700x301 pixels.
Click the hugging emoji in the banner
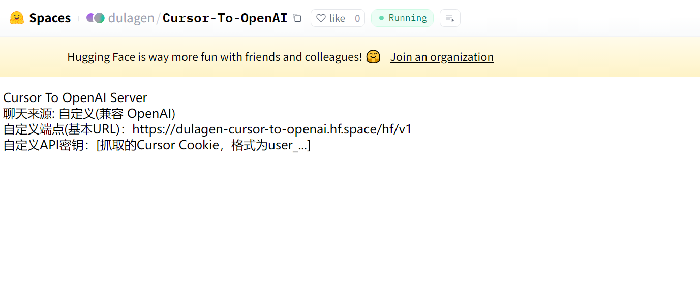373,57
